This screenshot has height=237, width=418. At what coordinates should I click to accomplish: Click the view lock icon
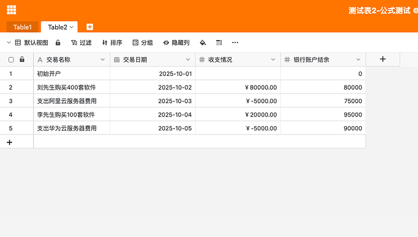[x=58, y=42]
